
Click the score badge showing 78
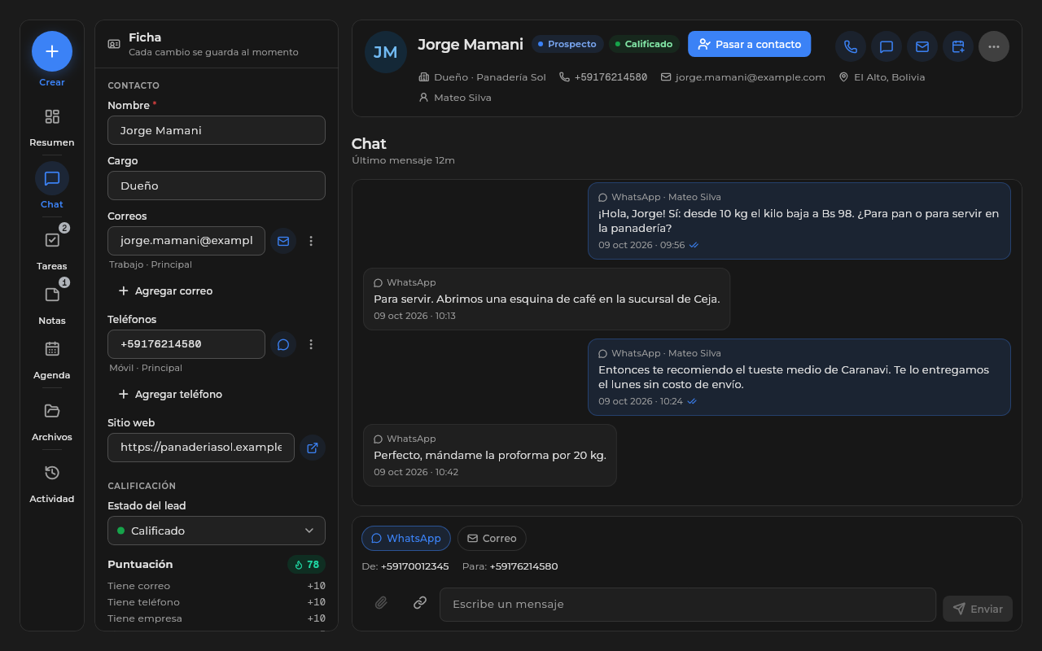point(307,565)
